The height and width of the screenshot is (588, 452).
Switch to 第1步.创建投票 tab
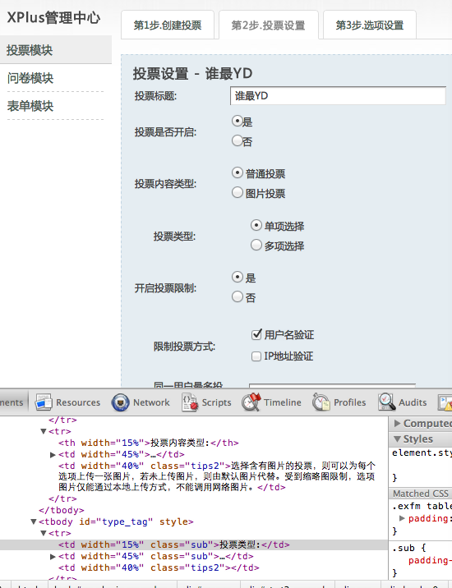(x=168, y=25)
